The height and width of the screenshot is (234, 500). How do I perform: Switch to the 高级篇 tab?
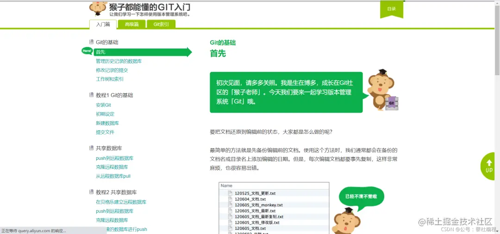click(x=131, y=24)
